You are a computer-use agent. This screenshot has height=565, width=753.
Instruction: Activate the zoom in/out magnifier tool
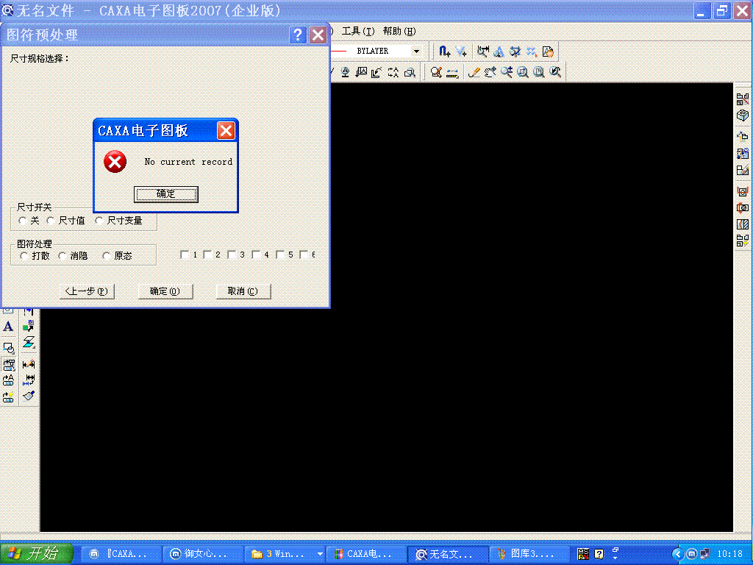click(x=506, y=71)
